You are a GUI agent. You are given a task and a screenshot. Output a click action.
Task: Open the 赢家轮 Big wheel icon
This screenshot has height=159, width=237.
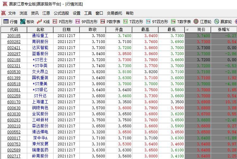coord(217,22)
